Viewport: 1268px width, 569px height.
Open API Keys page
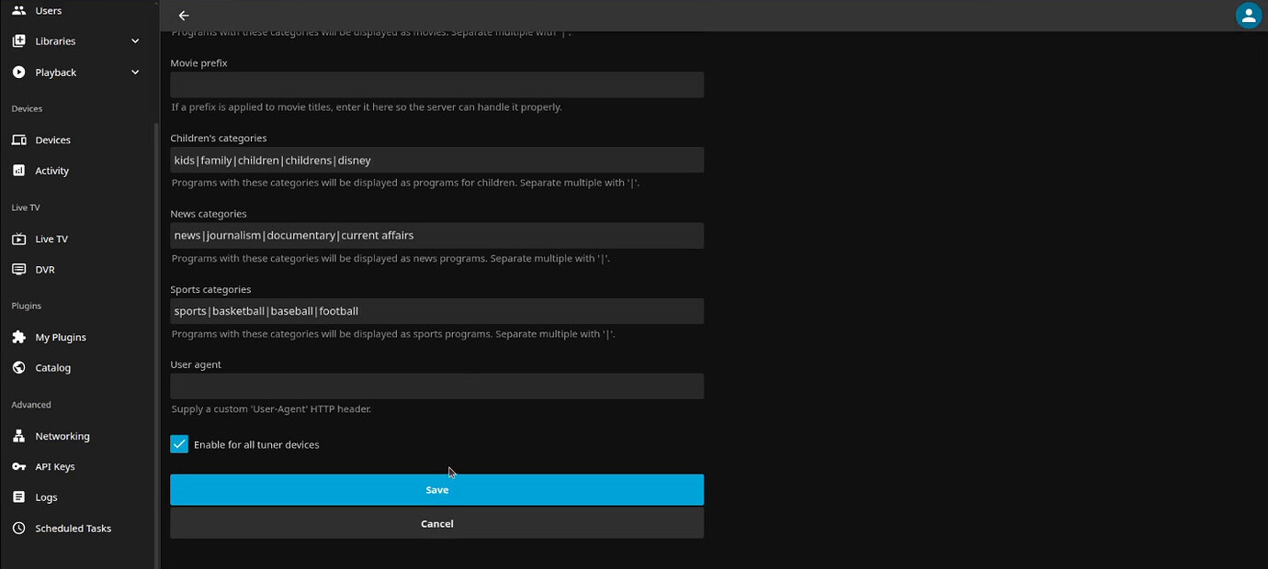coord(55,467)
